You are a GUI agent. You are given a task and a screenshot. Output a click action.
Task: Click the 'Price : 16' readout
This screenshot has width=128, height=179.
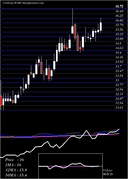point(15,160)
